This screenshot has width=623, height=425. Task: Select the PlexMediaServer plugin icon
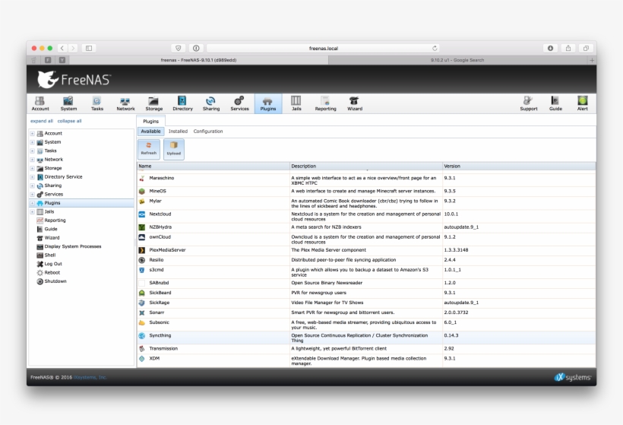[x=142, y=250]
